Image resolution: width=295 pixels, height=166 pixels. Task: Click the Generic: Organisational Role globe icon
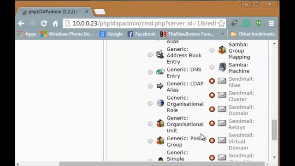(160, 103)
